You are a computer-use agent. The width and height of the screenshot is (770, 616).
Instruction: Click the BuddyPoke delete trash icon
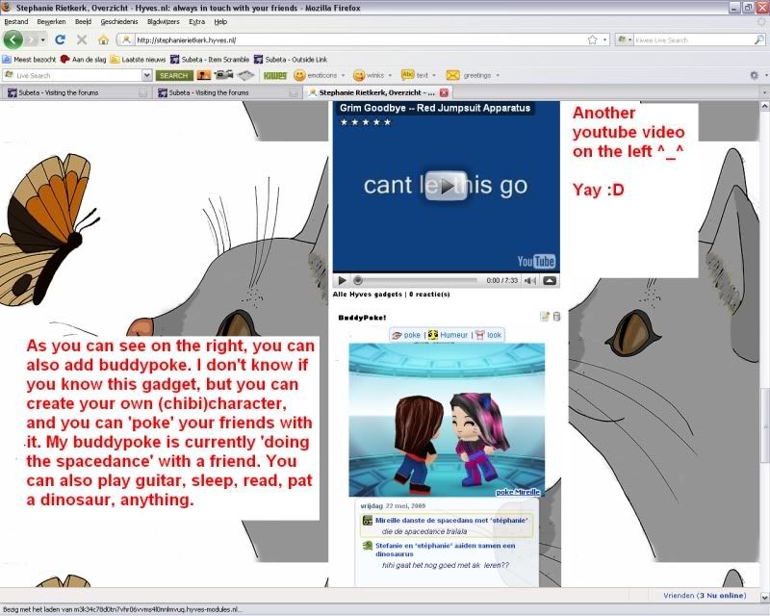pyautogui.click(x=555, y=316)
